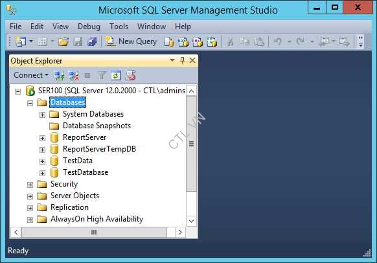The image size is (377, 263).
Task: Click Analysis Services MDX Query icon
Action: click(x=183, y=41)
